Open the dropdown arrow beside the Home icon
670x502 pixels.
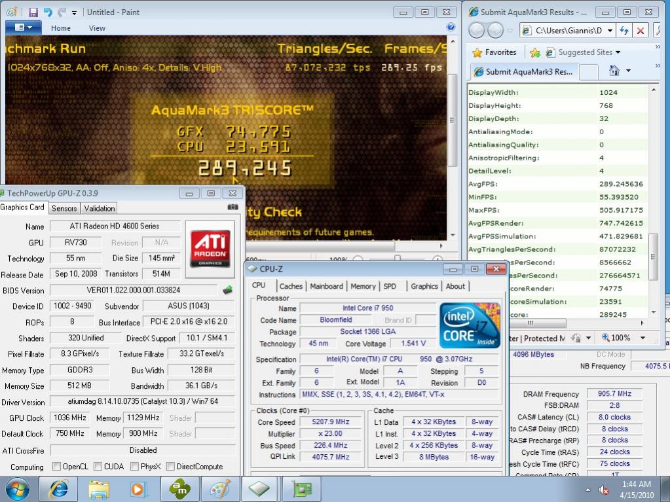628,71
